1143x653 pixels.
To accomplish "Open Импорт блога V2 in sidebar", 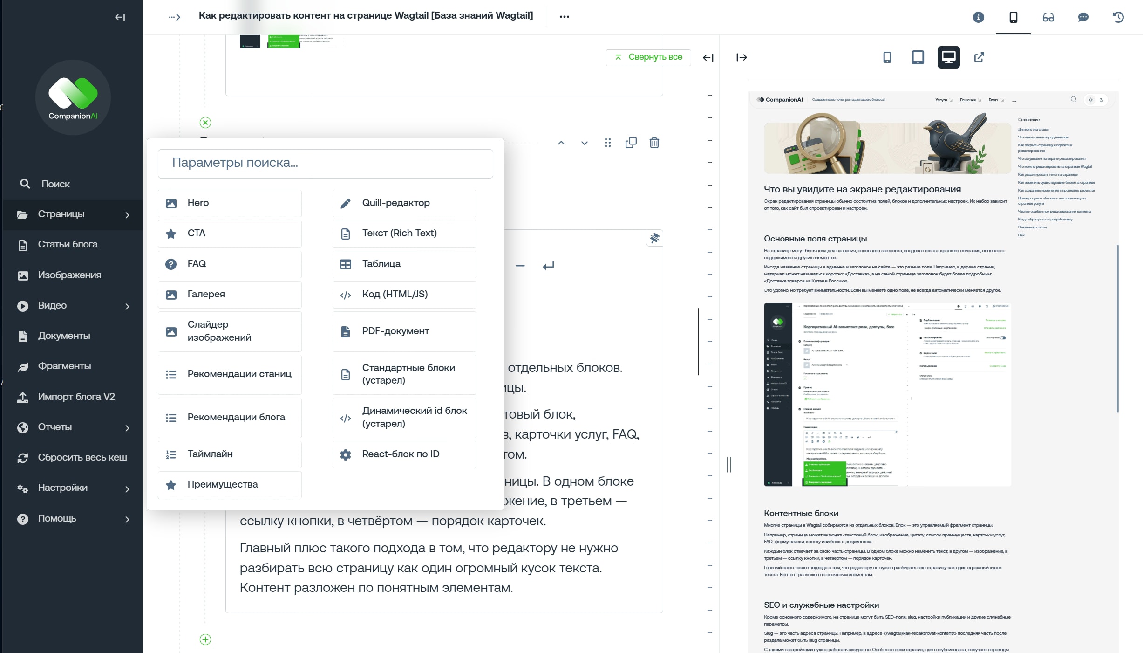I will tap(73, 397).
